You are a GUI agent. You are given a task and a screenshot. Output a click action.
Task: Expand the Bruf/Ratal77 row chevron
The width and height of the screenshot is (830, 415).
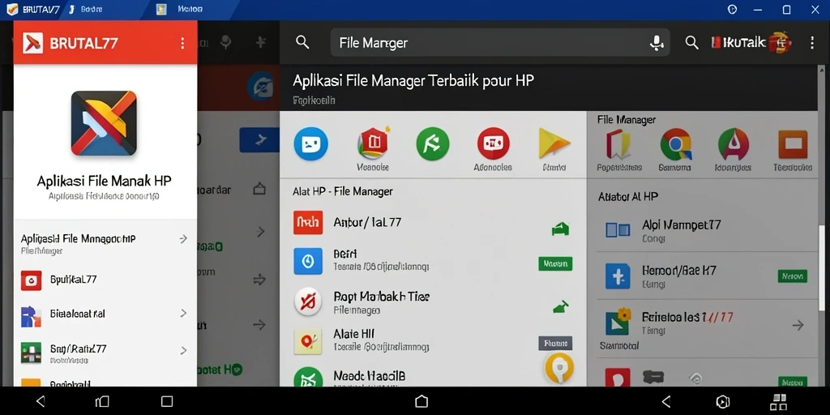point(183,350)
